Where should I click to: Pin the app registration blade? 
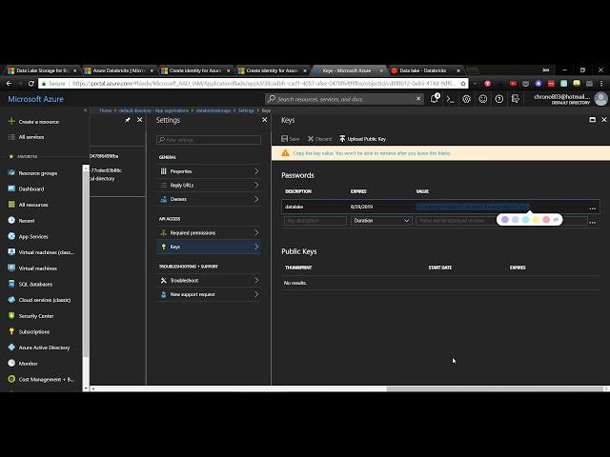point(128,120)
